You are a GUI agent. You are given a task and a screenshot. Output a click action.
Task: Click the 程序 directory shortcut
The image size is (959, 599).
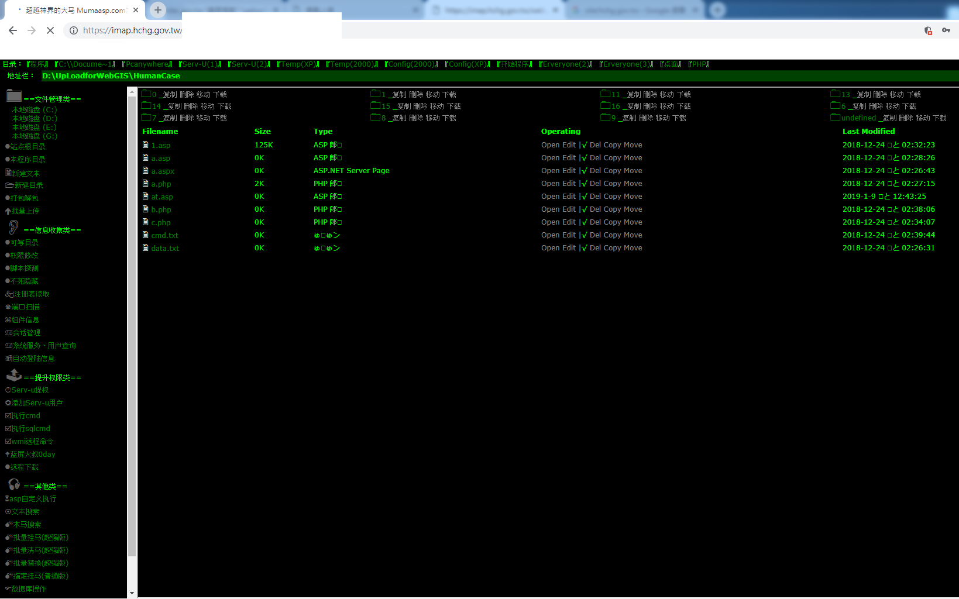click(x=37, y=64)
